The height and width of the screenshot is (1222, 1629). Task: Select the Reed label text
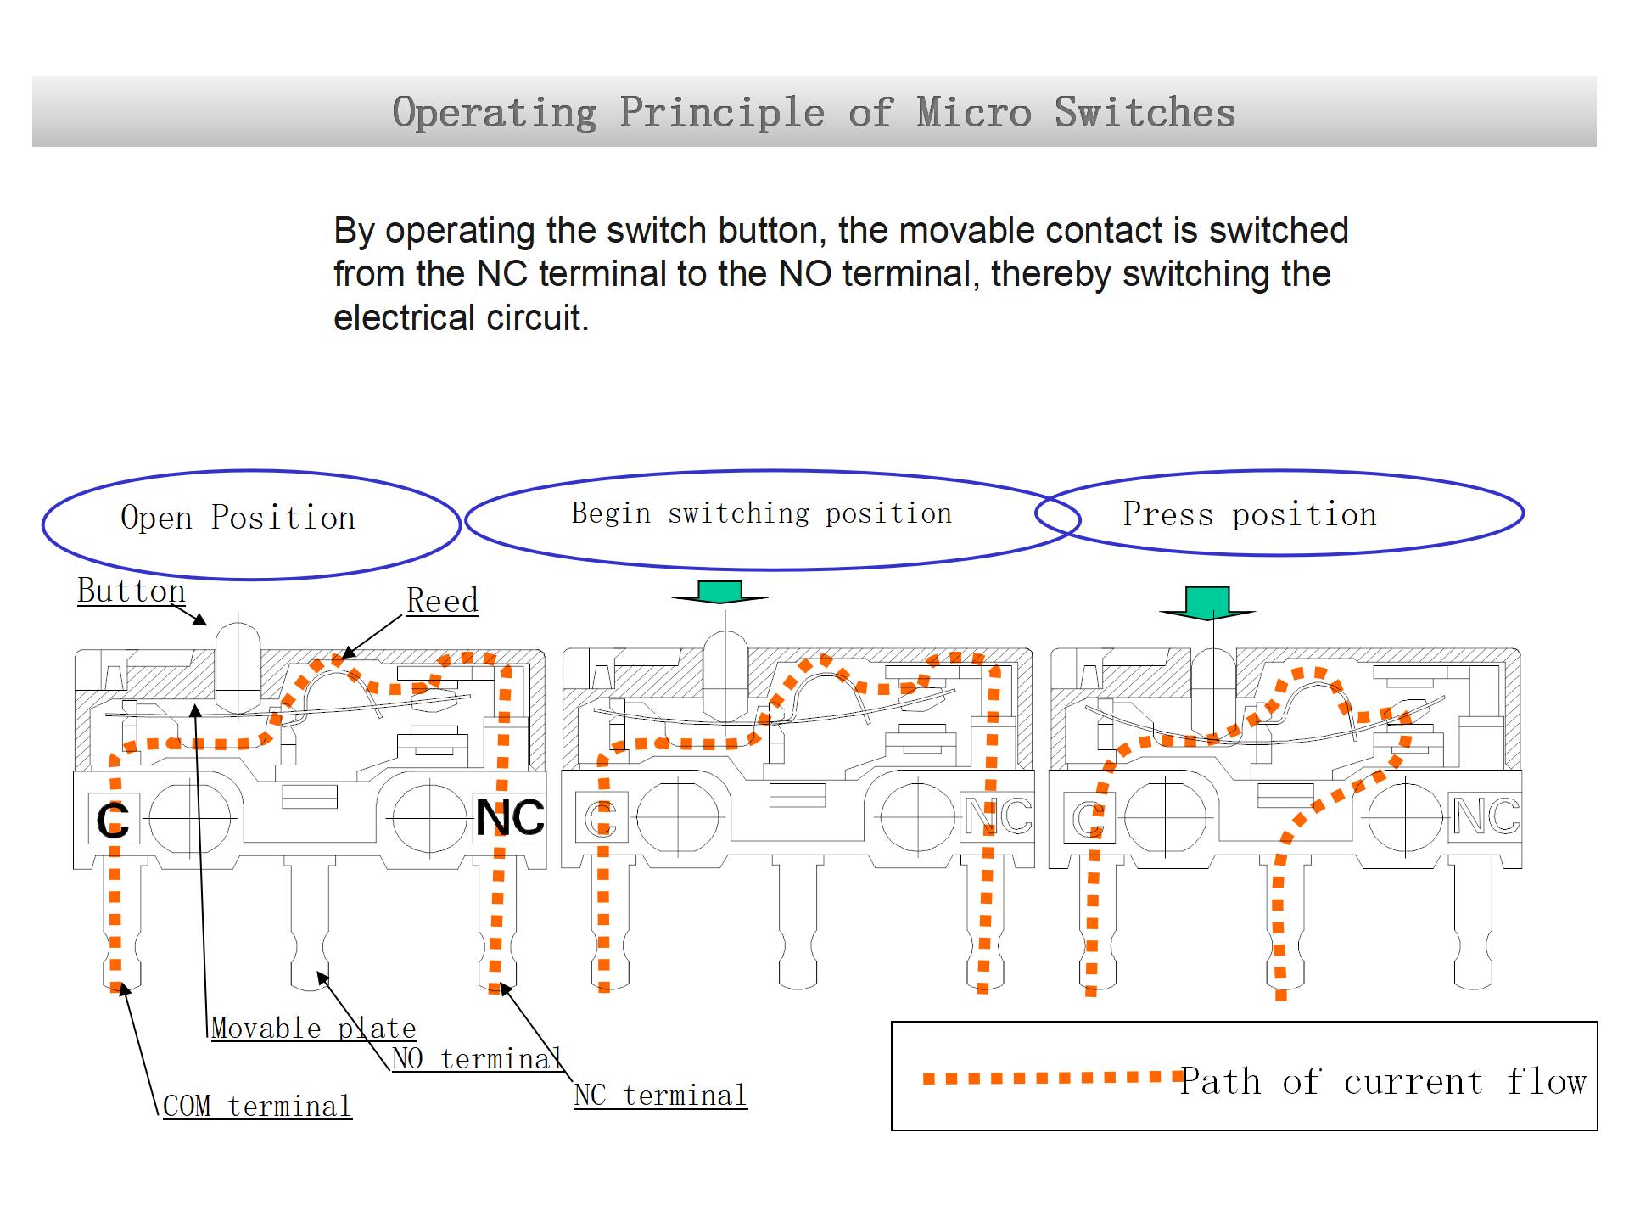pos(442,601)
